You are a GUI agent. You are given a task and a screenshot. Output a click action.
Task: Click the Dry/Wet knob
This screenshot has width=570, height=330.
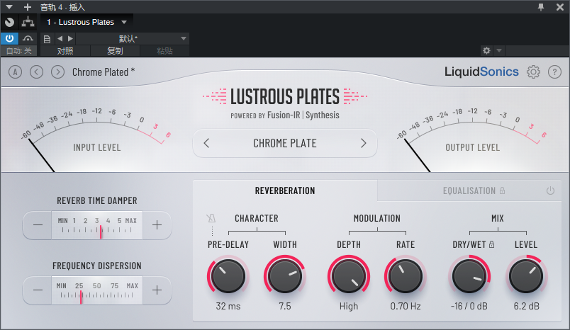click(469, 276)
